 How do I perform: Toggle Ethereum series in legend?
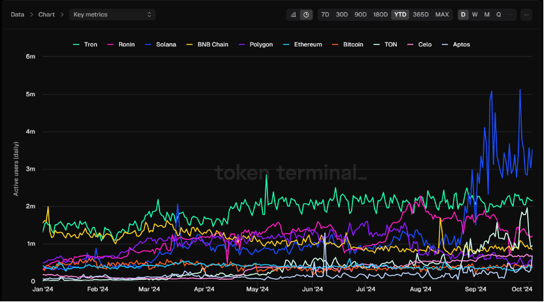tap(303, 44)
